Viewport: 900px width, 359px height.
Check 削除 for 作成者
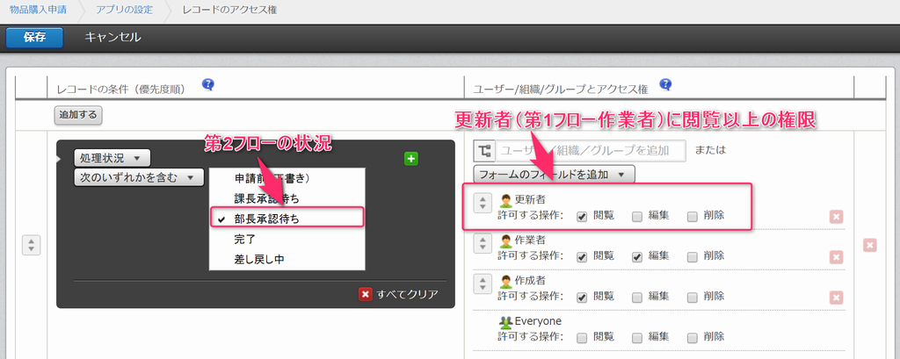pos(693,297)
